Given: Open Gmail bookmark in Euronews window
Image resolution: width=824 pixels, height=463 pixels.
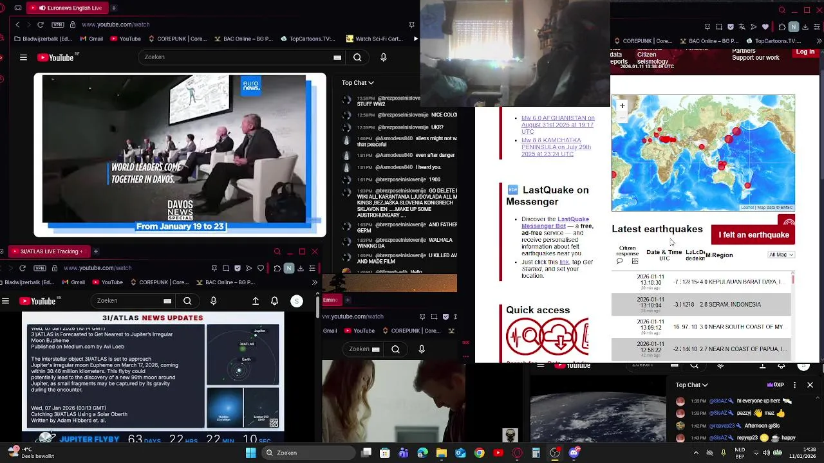Looking at the screenshot, I should pos(91,39).
